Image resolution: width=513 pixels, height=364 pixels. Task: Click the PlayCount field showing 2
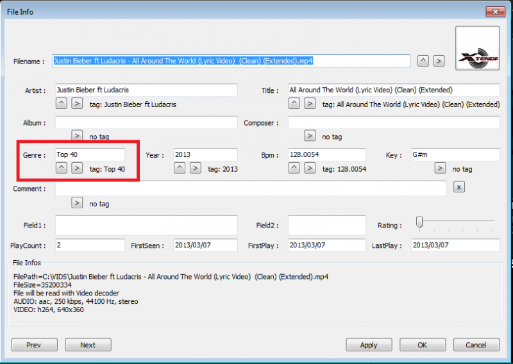tap(90, 245)
